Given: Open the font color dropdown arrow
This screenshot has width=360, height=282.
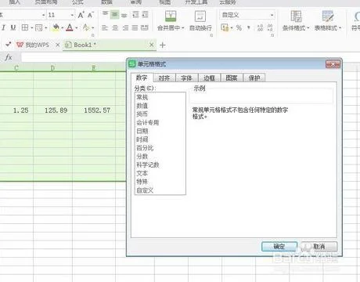Looking at the screenshot, I should click(77, 27).
